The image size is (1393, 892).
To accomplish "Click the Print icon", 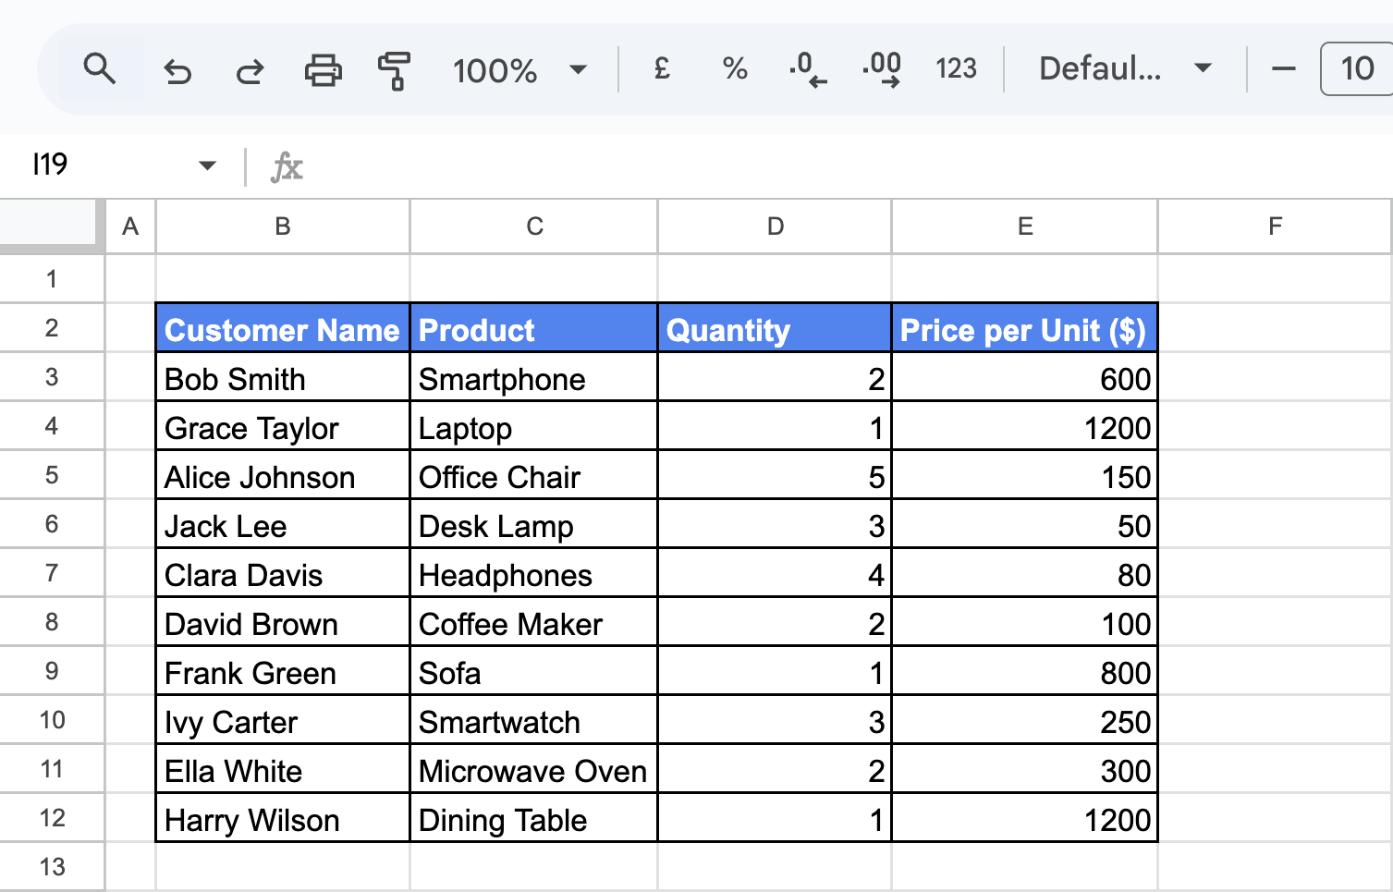I will [323, 70].
